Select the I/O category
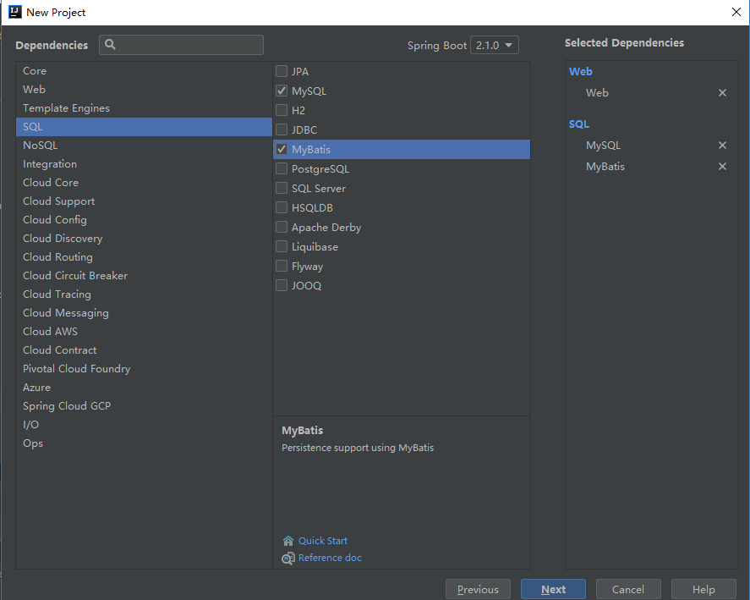Screen dimensions: 750x600 pos(144,425)
